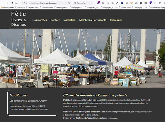Expand the hidden bookmarks chevron

pos(146,7)
